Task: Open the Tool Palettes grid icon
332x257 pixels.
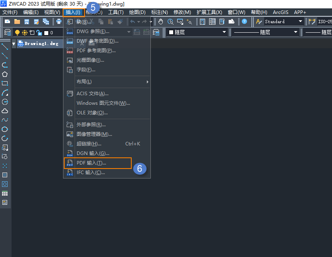Action: click(212, 22)
